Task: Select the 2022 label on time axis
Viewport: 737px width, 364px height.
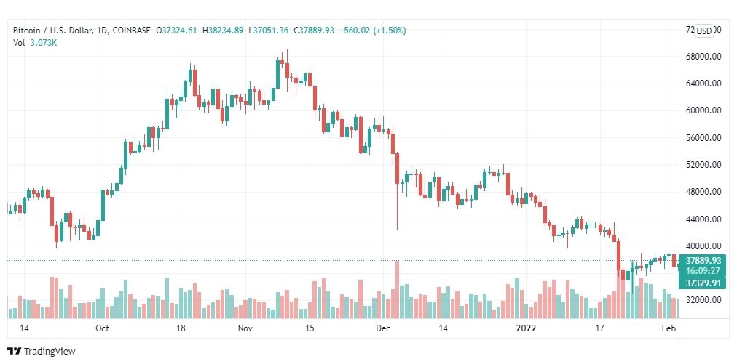Action: tap(524, 328)
